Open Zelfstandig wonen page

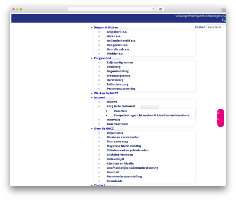120,62
